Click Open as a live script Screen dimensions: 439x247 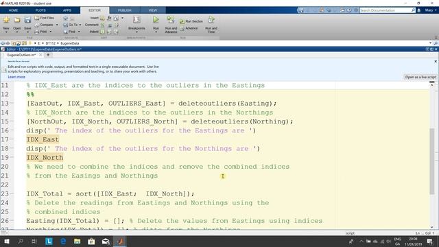[x=420, y=77]
